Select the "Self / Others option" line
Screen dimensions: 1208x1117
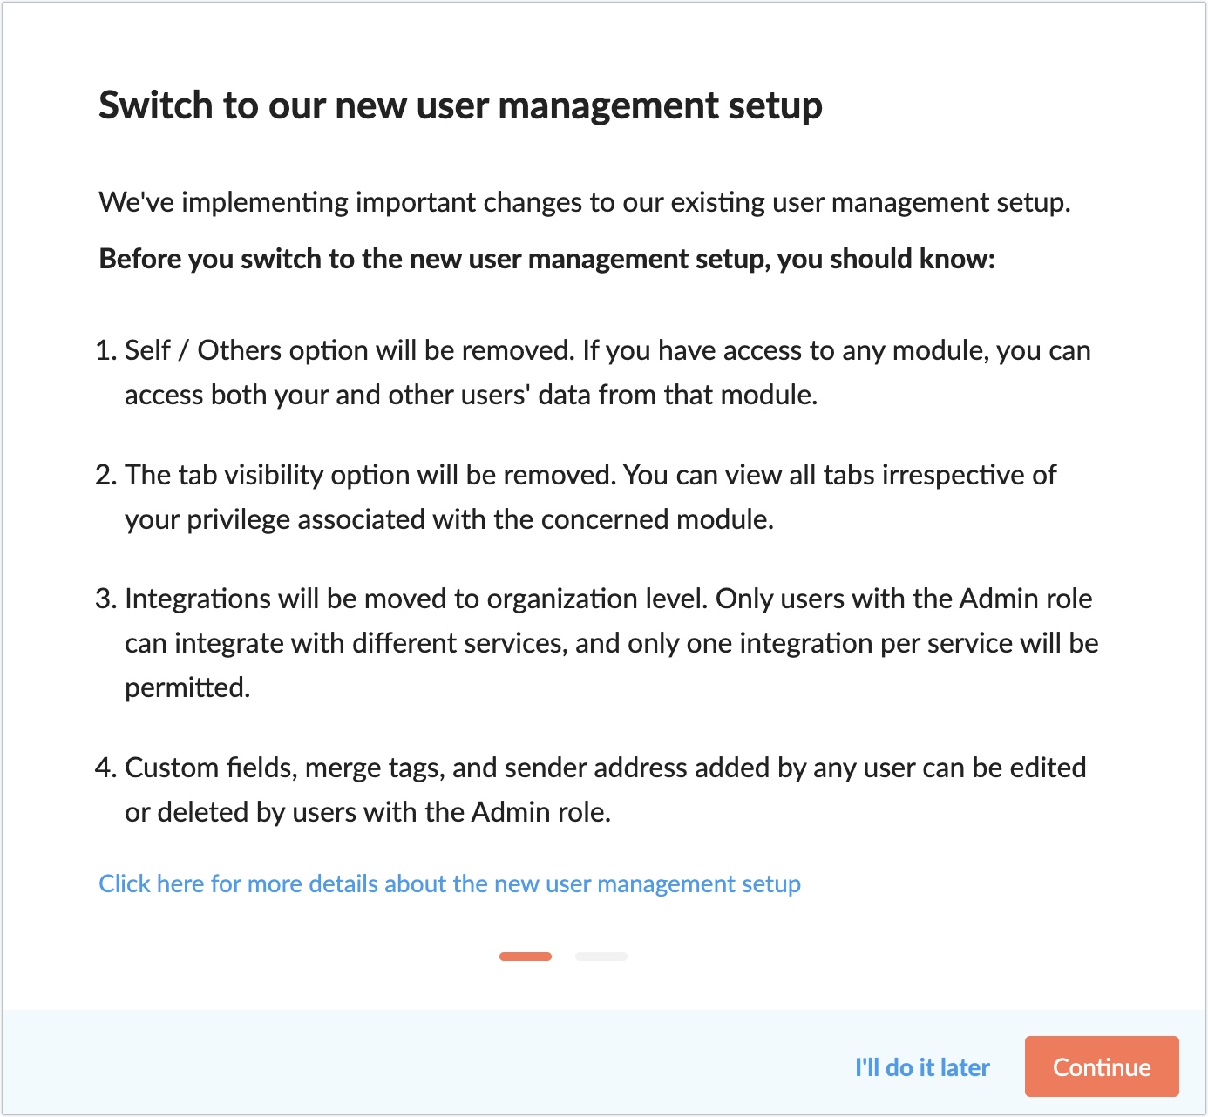(x=607, y=350)
